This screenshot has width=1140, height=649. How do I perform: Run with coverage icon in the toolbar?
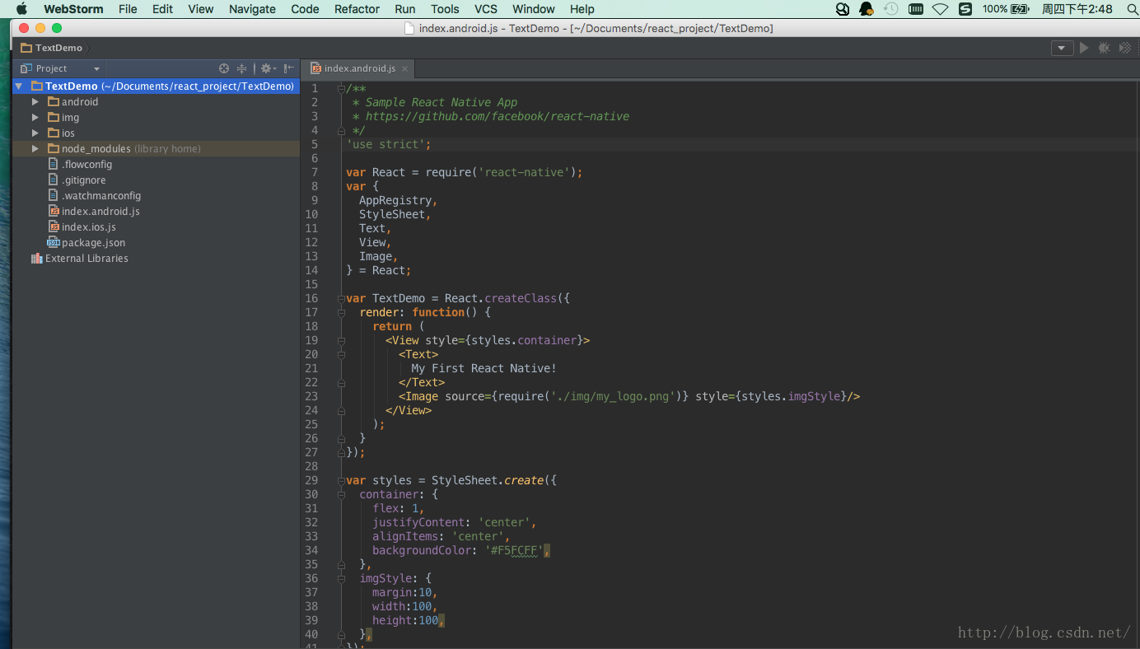tap(1125, 48)
